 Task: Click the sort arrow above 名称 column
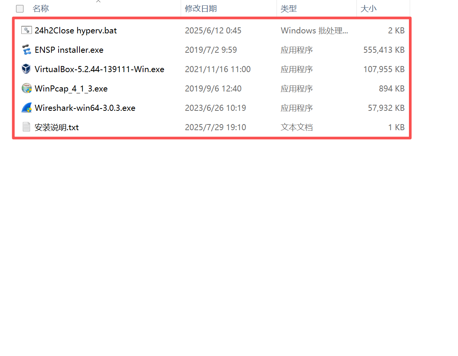[98, 2]
